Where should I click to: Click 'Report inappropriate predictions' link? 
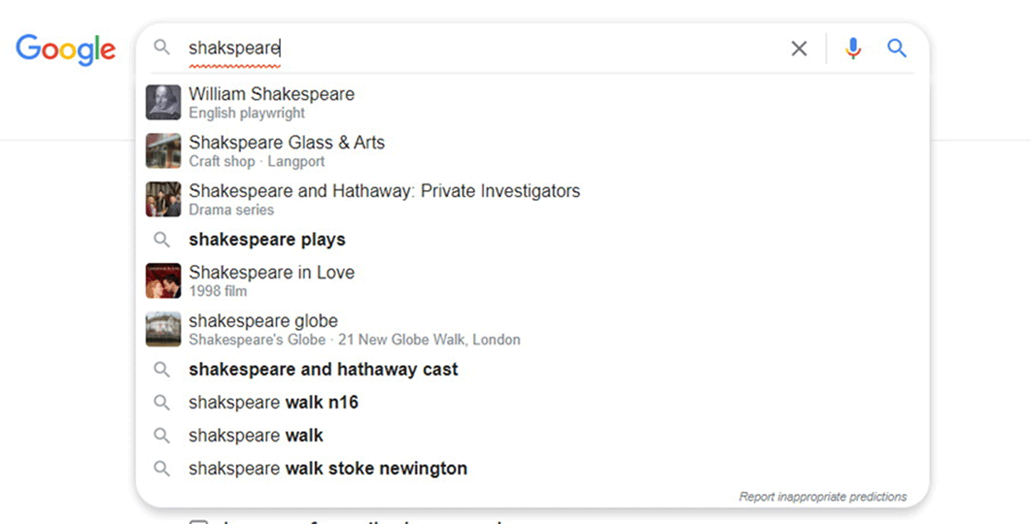tap(822, 497)
